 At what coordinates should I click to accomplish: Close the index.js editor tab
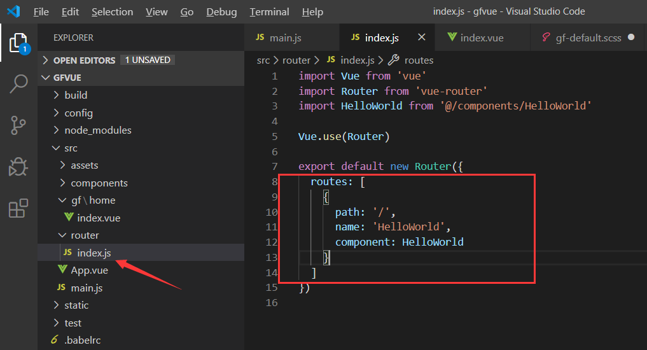421,37
